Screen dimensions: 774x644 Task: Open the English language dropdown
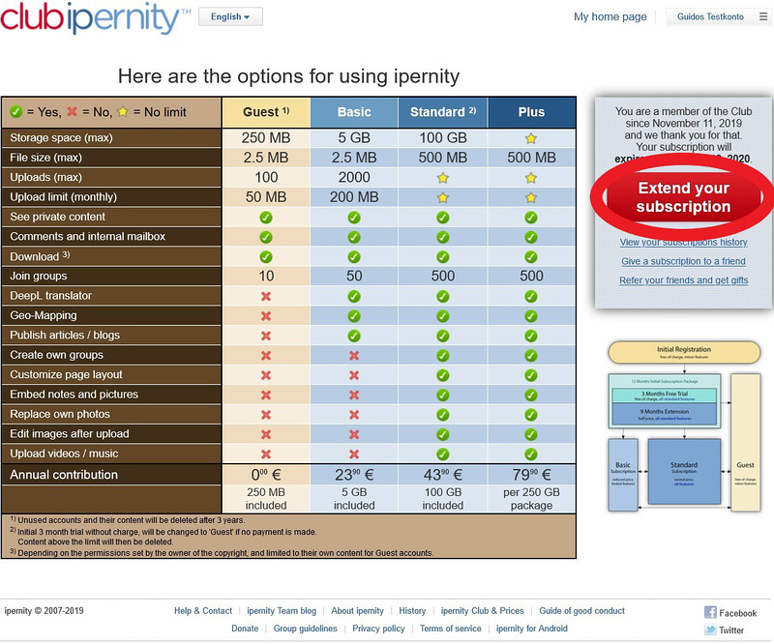[x=230, y=16]
